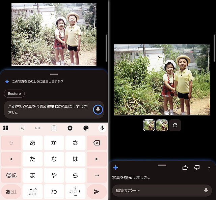Image resolution: width=216 pixels, height=200 pixels.
Task: Regenerate the result with the refresh button
Action: (175, 125)
